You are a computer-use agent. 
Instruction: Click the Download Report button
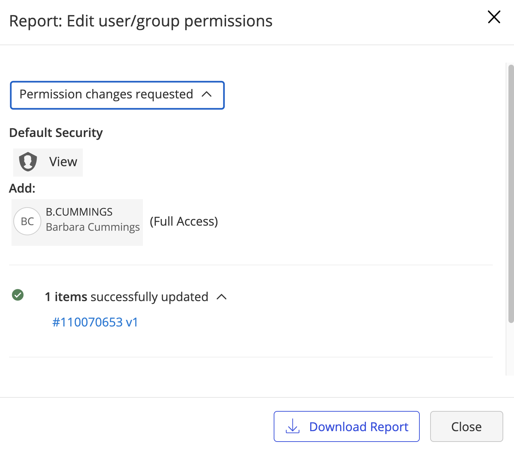coord(346,427)
